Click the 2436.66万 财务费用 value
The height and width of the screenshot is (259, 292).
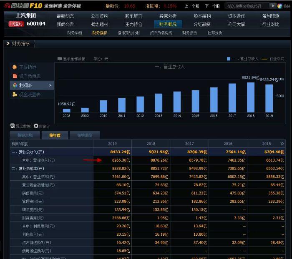click(121, 218)
